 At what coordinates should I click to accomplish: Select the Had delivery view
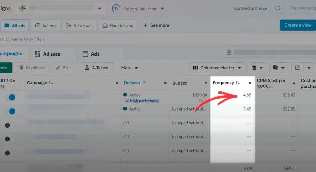pos(118,25)
